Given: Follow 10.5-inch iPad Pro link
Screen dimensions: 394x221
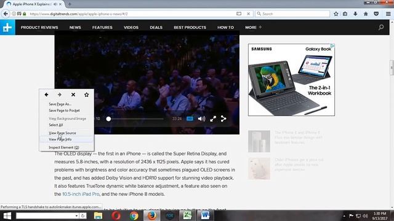Looking at the screenshot, I should [x=81, y=194].
